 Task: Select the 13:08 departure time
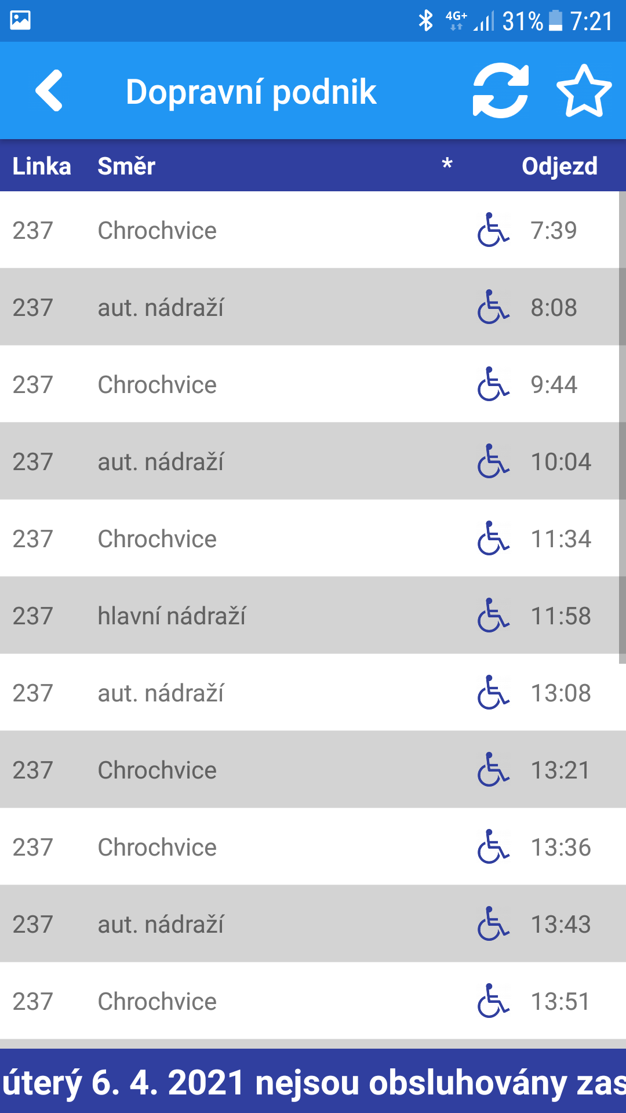561,693
